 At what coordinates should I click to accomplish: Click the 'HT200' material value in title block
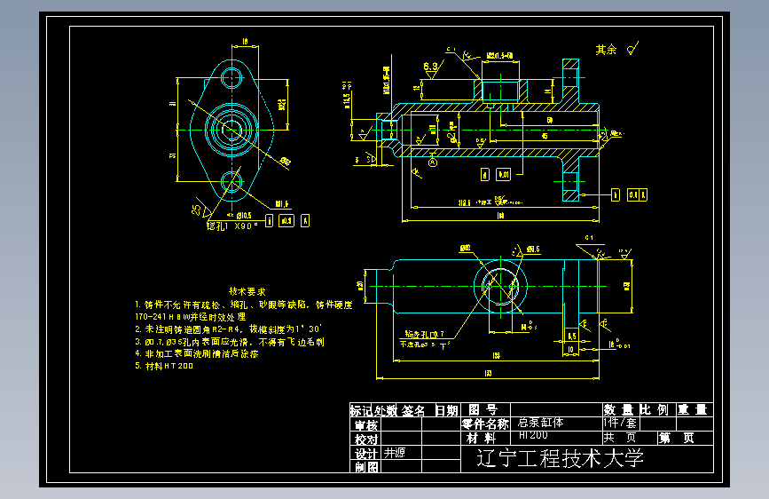click(533, 435)
